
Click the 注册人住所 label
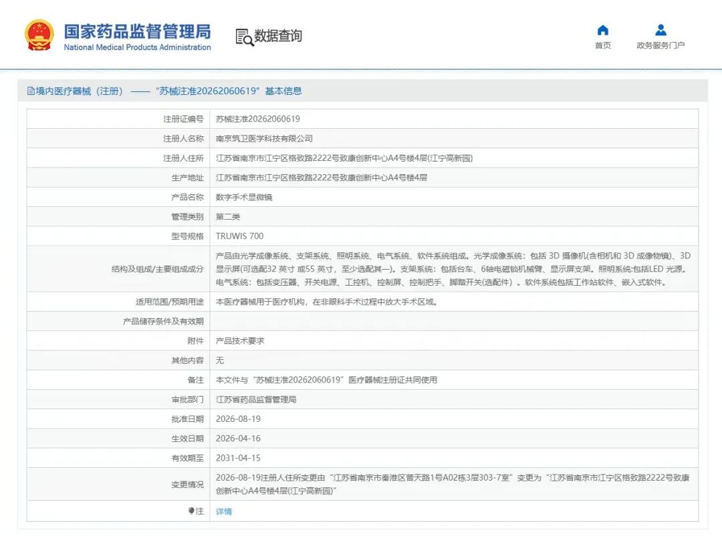(183, 158)
